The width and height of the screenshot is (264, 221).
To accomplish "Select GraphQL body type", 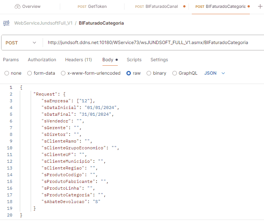I will pos(175,73).
